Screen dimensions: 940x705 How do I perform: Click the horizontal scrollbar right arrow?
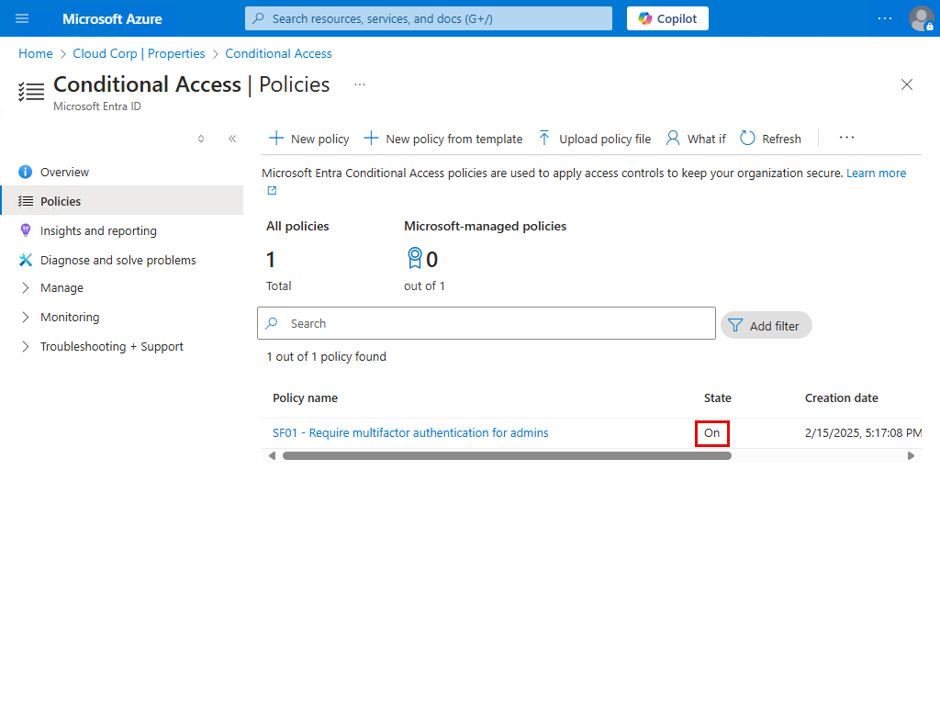[x=911, y=455]
